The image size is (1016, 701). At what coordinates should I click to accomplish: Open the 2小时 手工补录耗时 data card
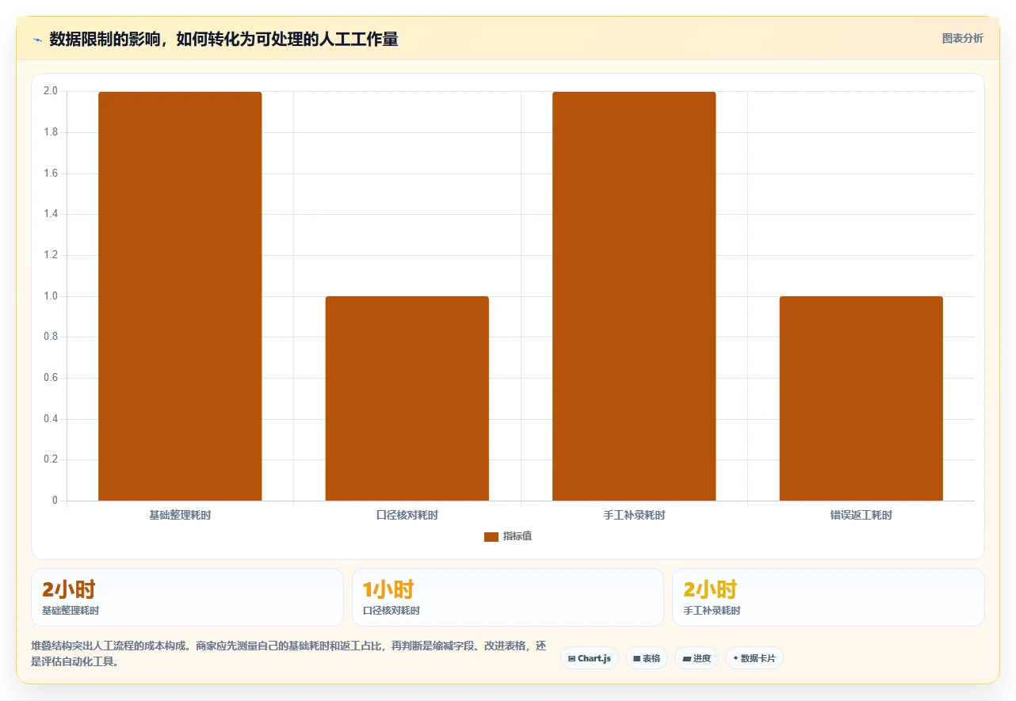click(x=828, y=597)
